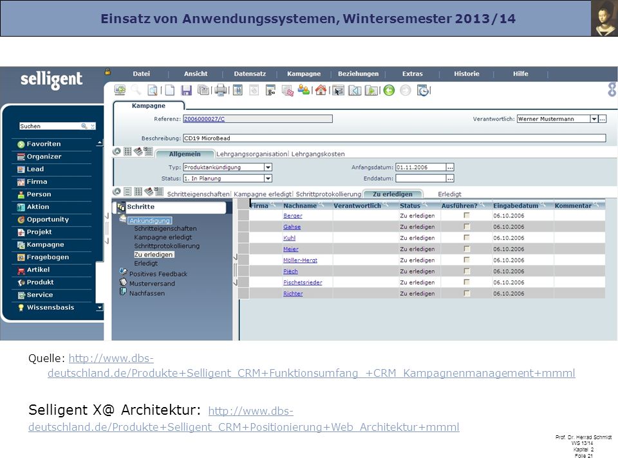618x463 pixels.
Task: Click sidebar up arrow beside Favoriten
Action: pos(100,143)
